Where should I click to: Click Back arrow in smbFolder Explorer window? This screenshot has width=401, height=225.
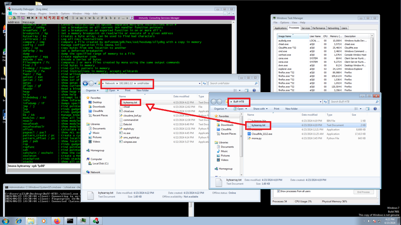[x=85, y=83]
